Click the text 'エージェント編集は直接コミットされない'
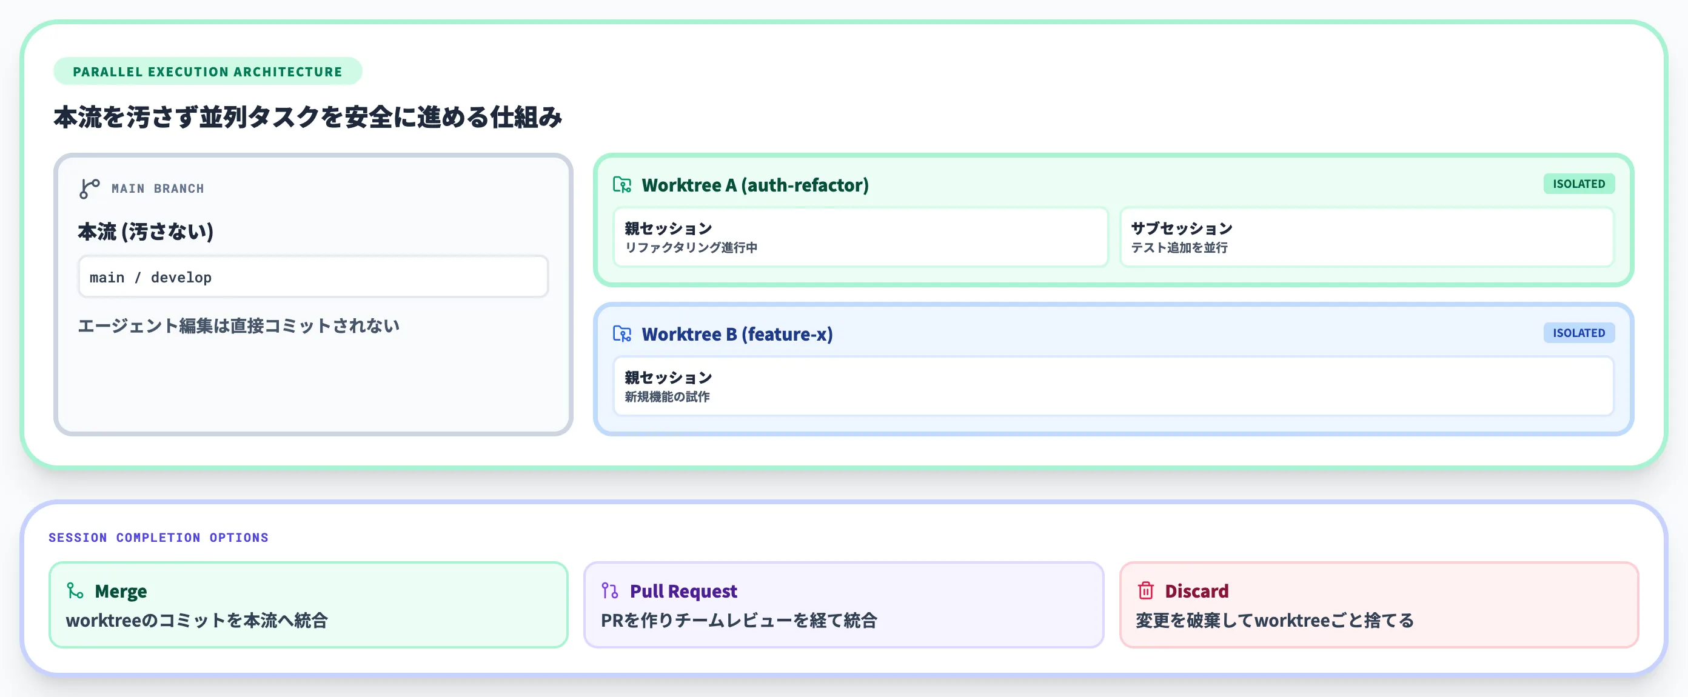 pyautogui.click(x=239, y=325)
